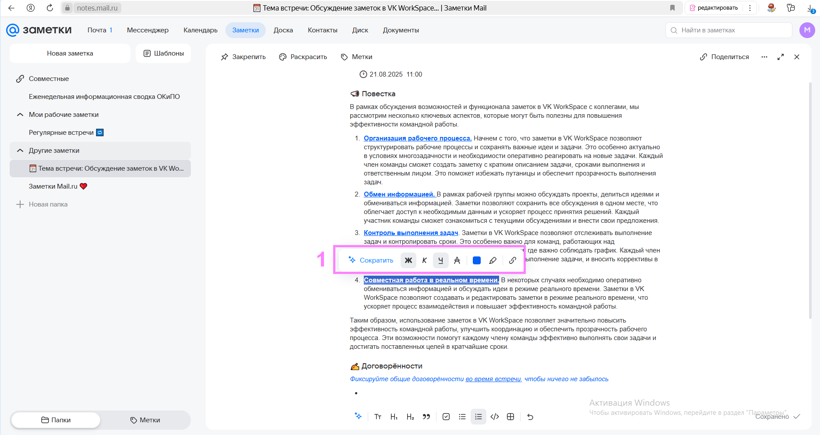Image resolution: width=820 pixels, height=435 pixels.
Task: Open the Календарь tab
Action: click(x=201, y=30)
